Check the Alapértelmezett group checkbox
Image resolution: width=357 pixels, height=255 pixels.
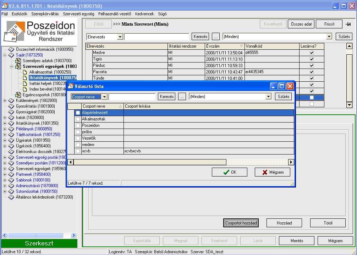pos(78,113)
